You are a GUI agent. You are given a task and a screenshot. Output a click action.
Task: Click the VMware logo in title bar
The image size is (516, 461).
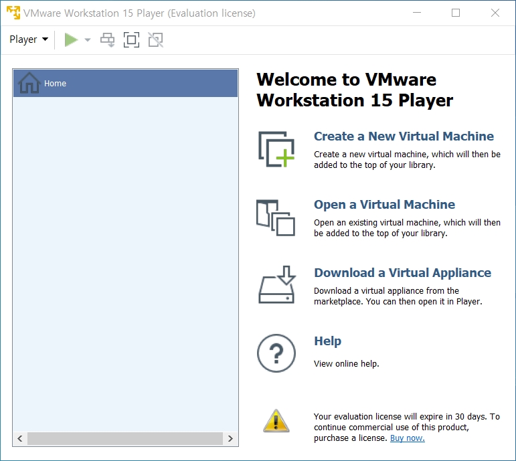[x=13, y=13]
